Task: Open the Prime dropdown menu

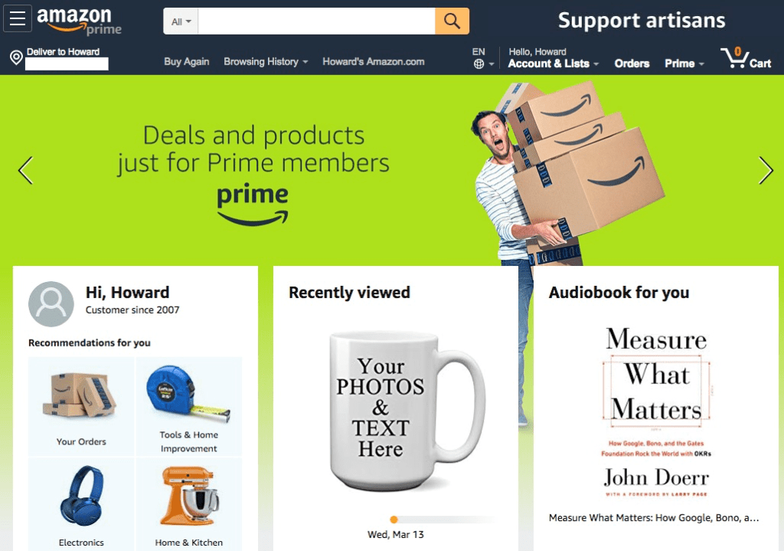Action: (x=684, y=64)
